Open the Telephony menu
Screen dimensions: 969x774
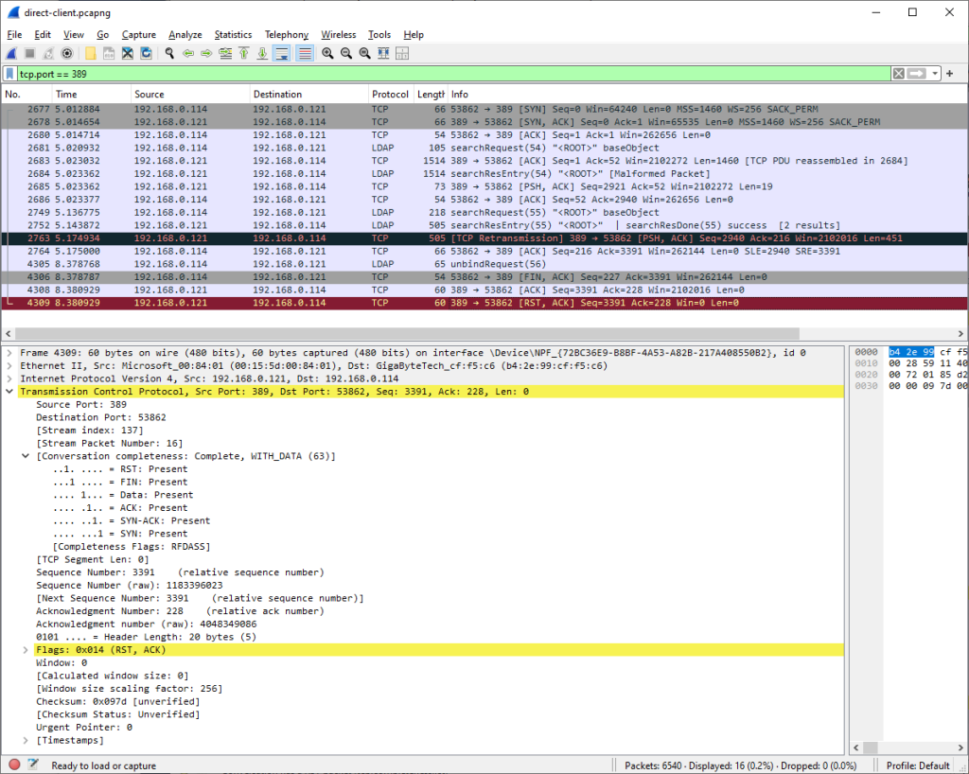[x=286, y=34]
